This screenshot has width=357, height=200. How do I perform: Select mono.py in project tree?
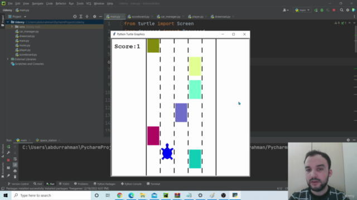point(23,46)
